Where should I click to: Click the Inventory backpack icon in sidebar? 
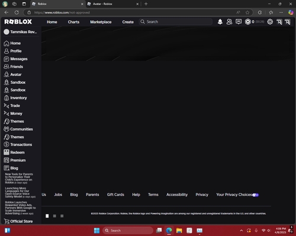pyautogui.click(x=7, y=98)
